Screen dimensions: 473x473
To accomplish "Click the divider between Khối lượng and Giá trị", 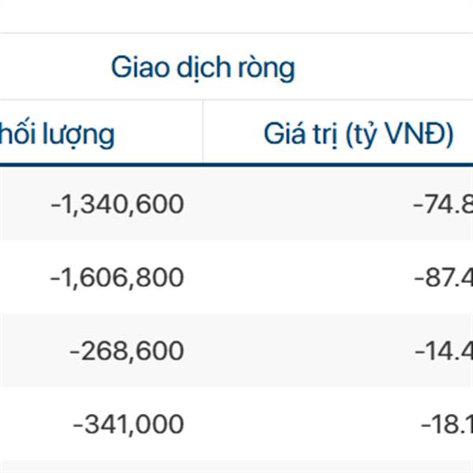I will pos(203,132).
